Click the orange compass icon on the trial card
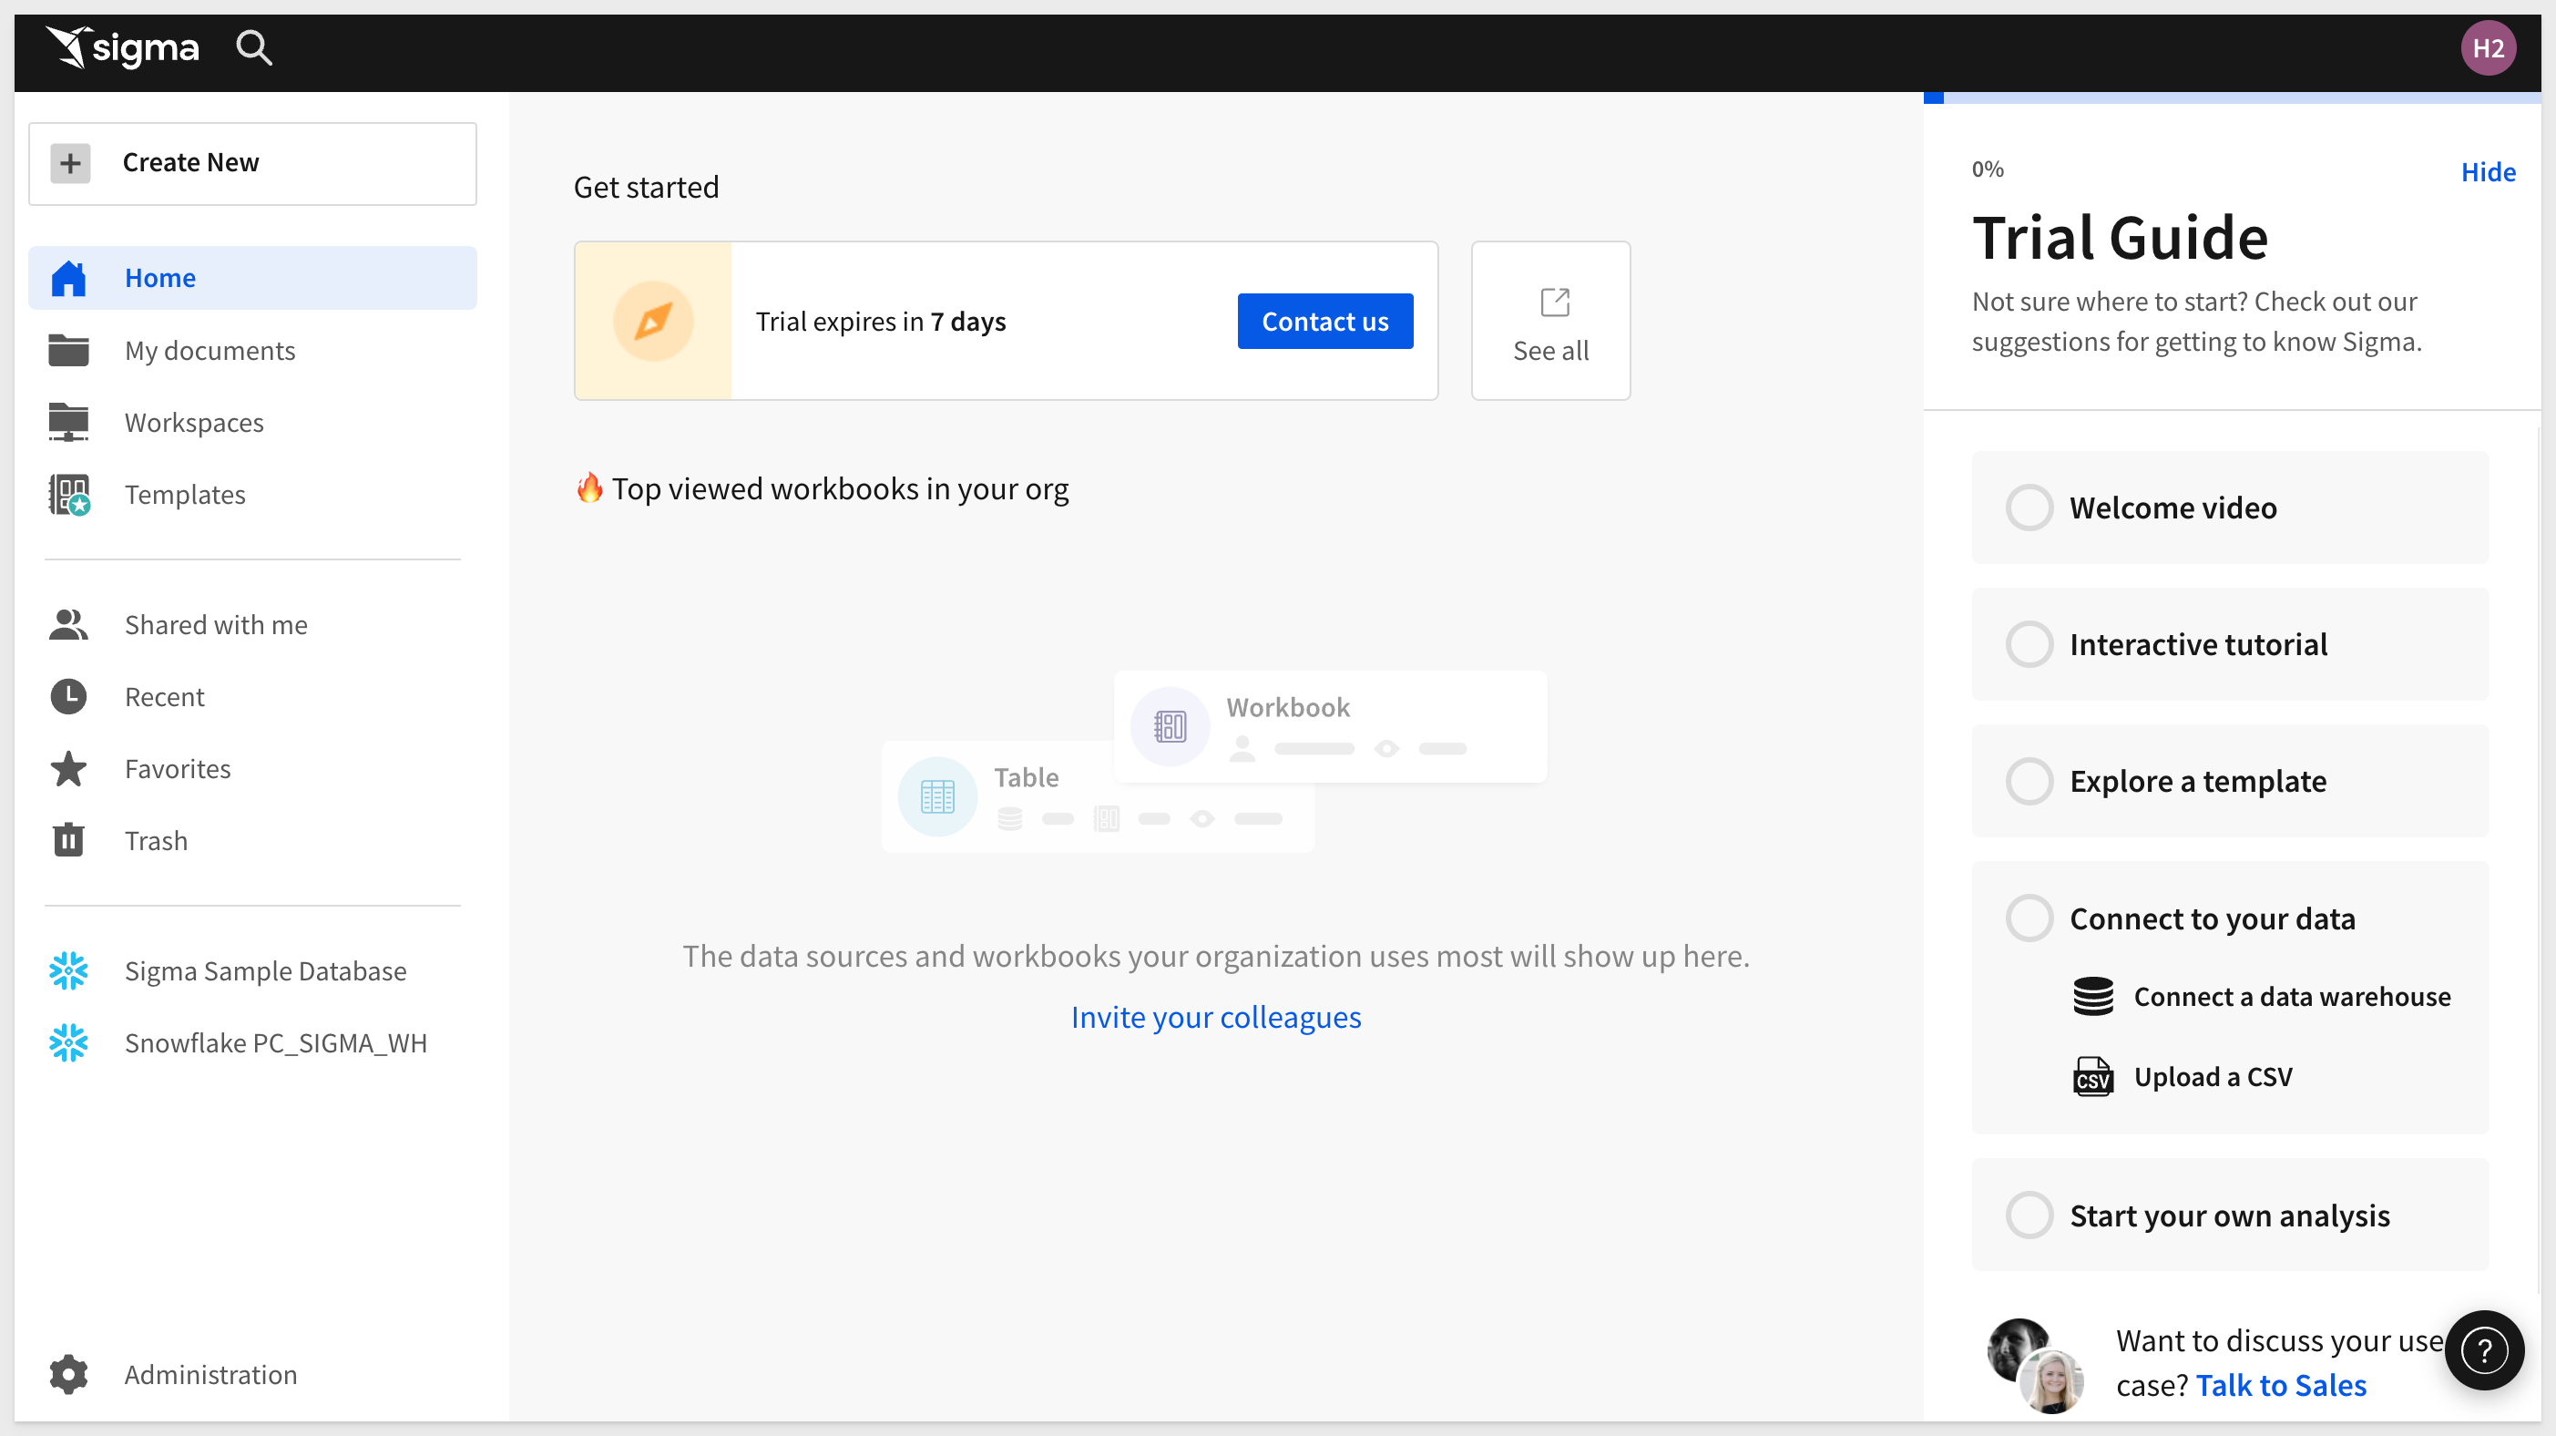This screenshot has width=2556, height=1436. coord(653,321)
